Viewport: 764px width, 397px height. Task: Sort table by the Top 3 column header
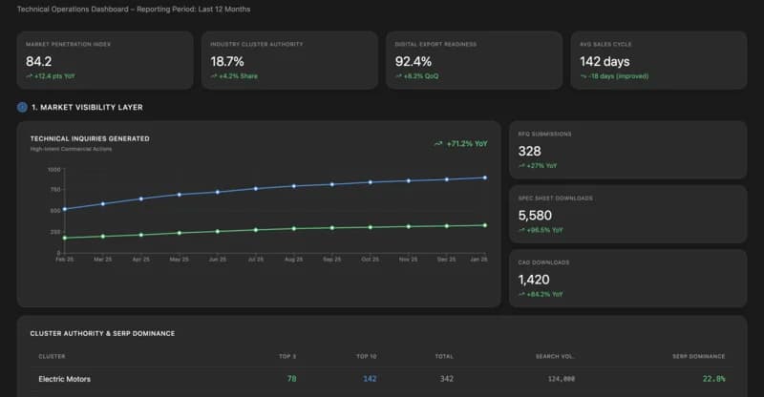pyautogui.click(x=287, y=356)
